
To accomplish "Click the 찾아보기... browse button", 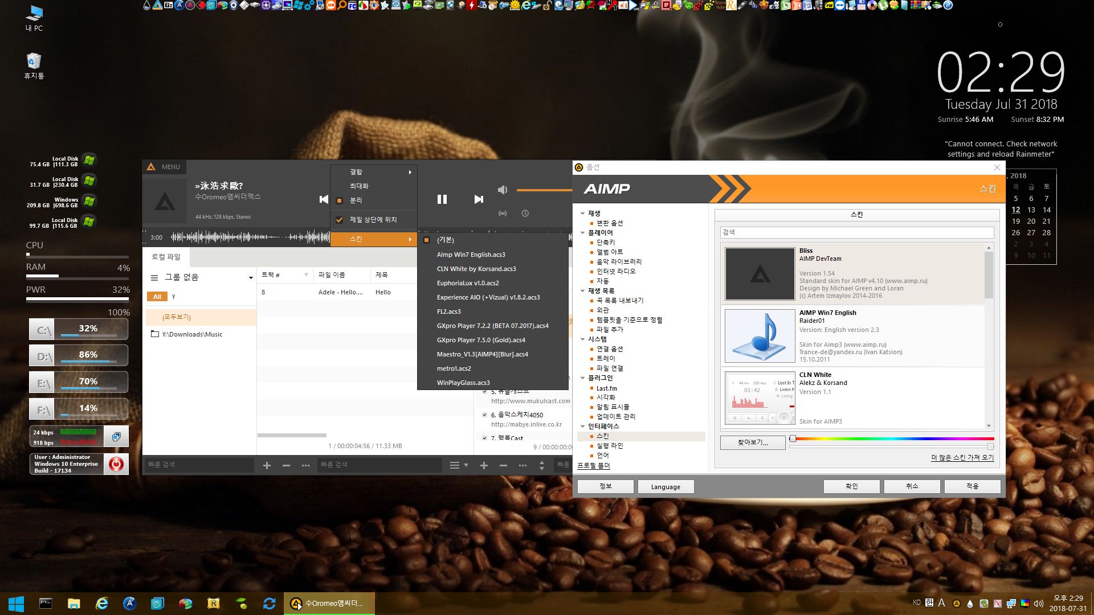I will (x=752, y=442).
